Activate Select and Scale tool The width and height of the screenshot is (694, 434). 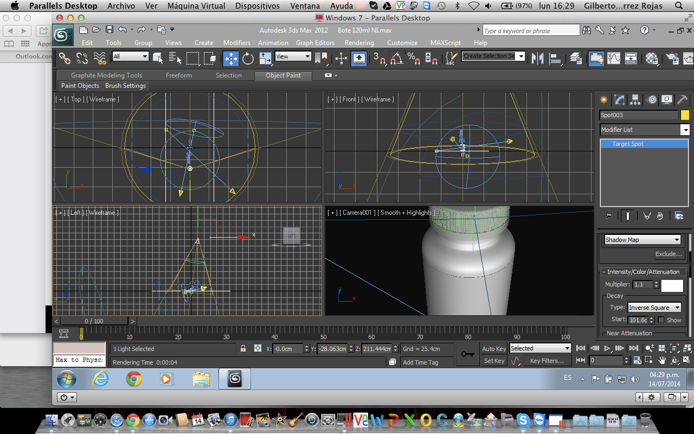pyautogui.click(x=266, y=58)
